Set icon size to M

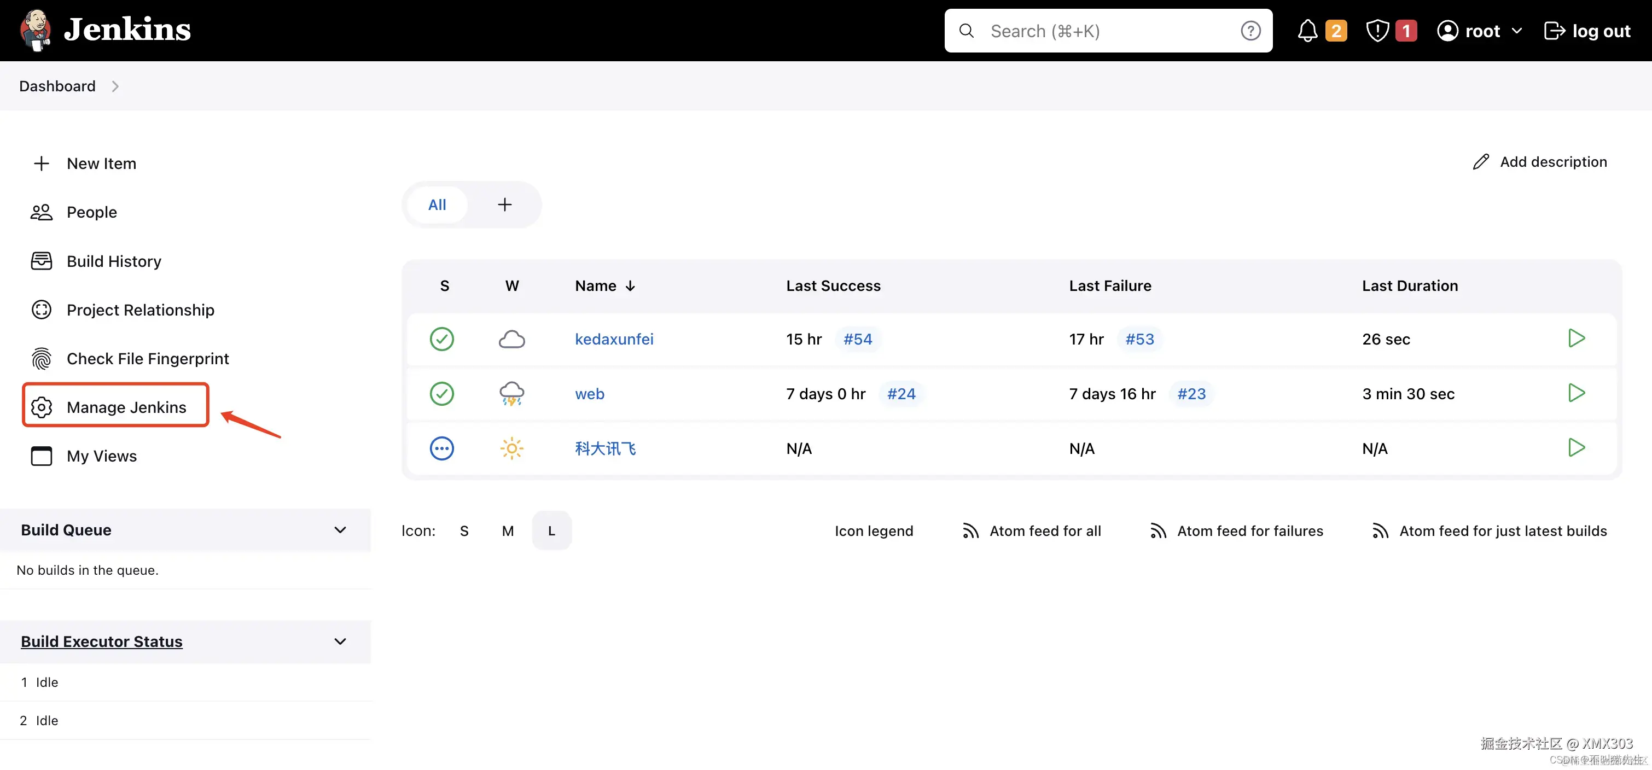pyautogui.click(x=507, y=531)
